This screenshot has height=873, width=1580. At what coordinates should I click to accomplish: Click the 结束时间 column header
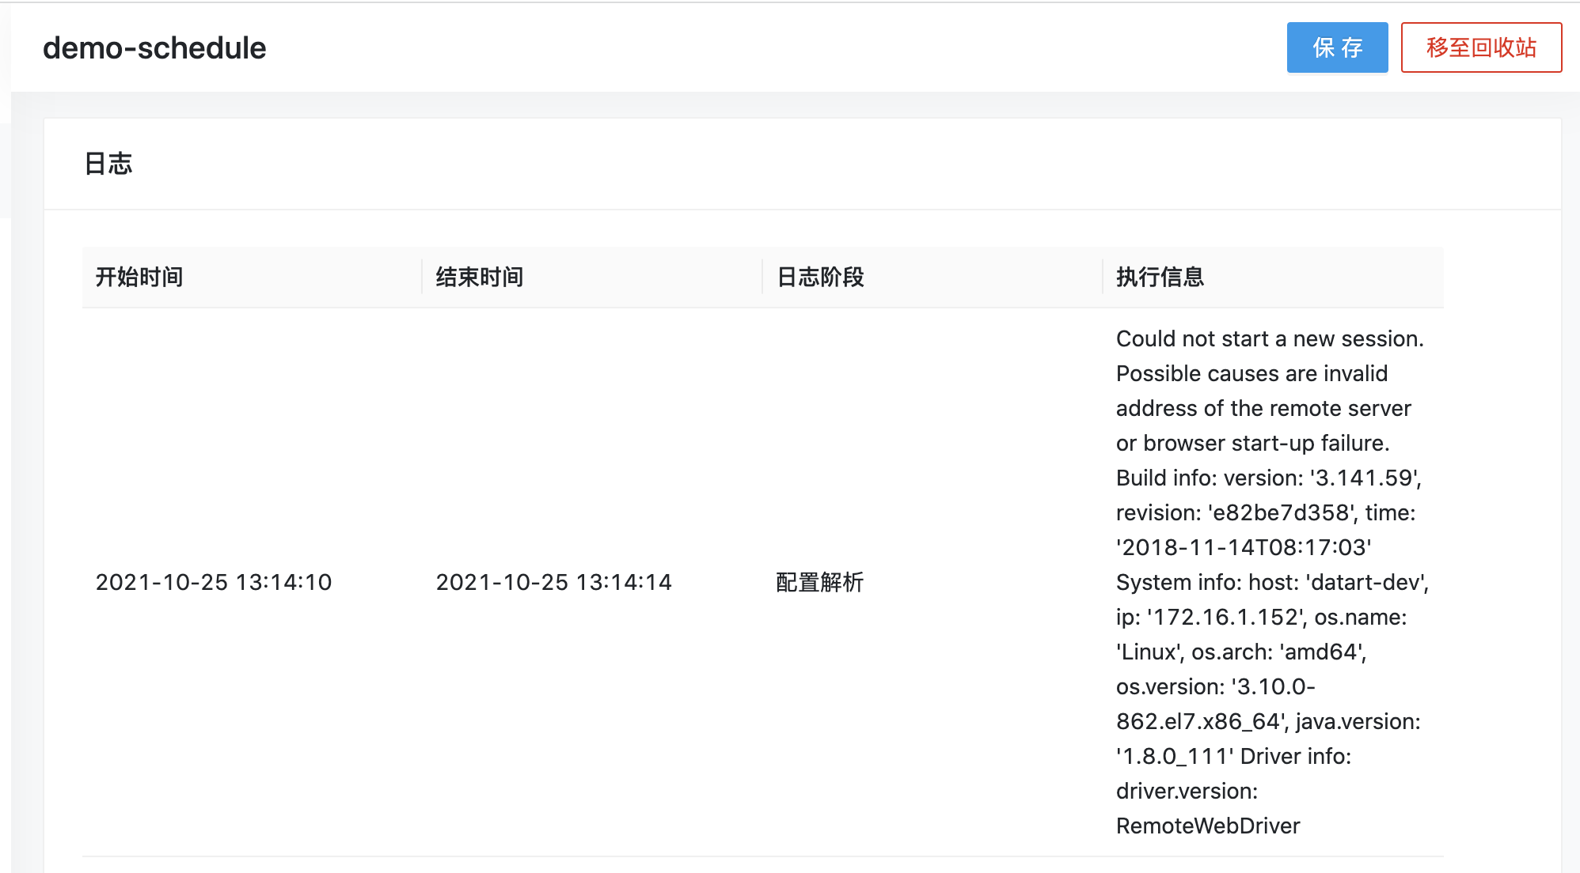[480, 277]
